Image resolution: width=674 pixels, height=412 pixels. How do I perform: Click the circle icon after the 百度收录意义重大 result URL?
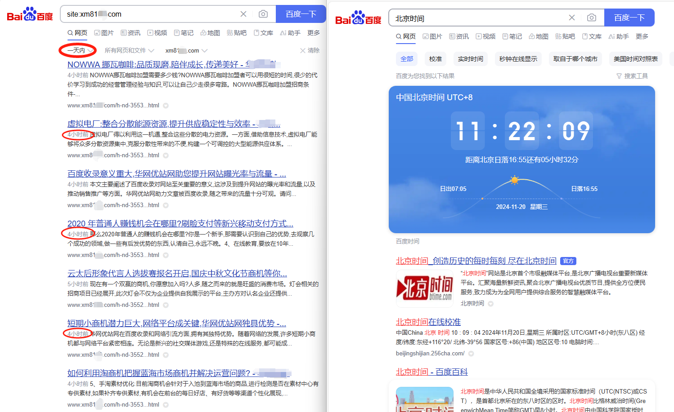tap(166, 205)
